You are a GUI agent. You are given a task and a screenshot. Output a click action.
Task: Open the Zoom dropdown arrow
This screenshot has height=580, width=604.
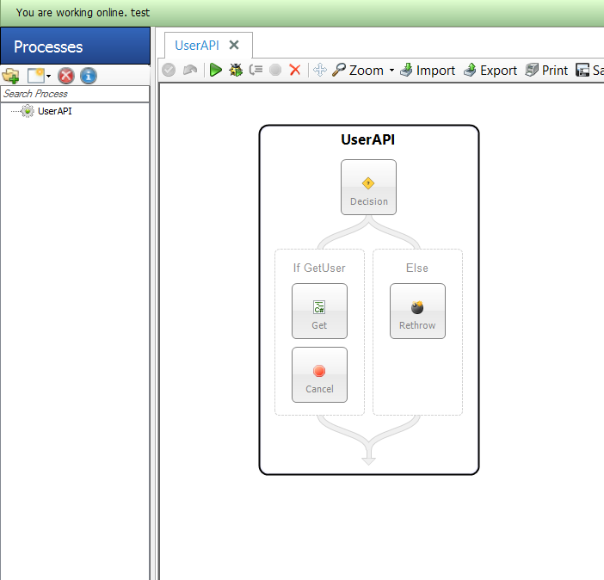[x=391, y=71]
